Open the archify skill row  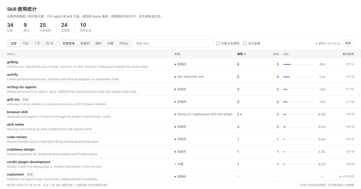[180, 77]
